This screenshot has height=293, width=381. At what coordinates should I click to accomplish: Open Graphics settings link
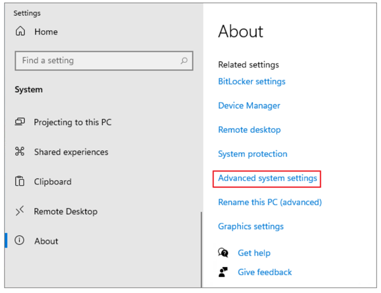click(x=251, y=227)
